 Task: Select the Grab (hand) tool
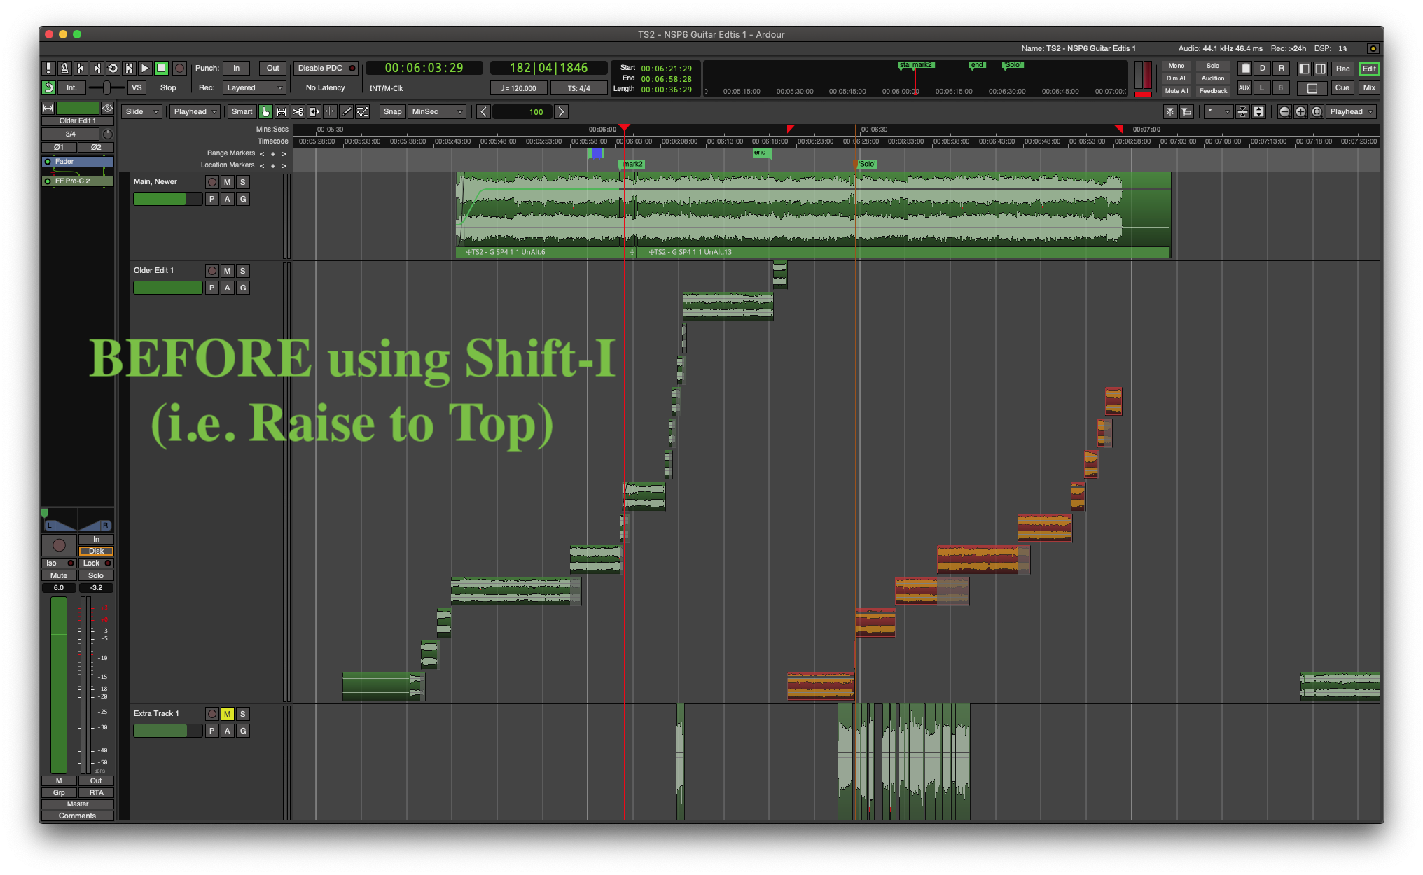tap(265, 112)
